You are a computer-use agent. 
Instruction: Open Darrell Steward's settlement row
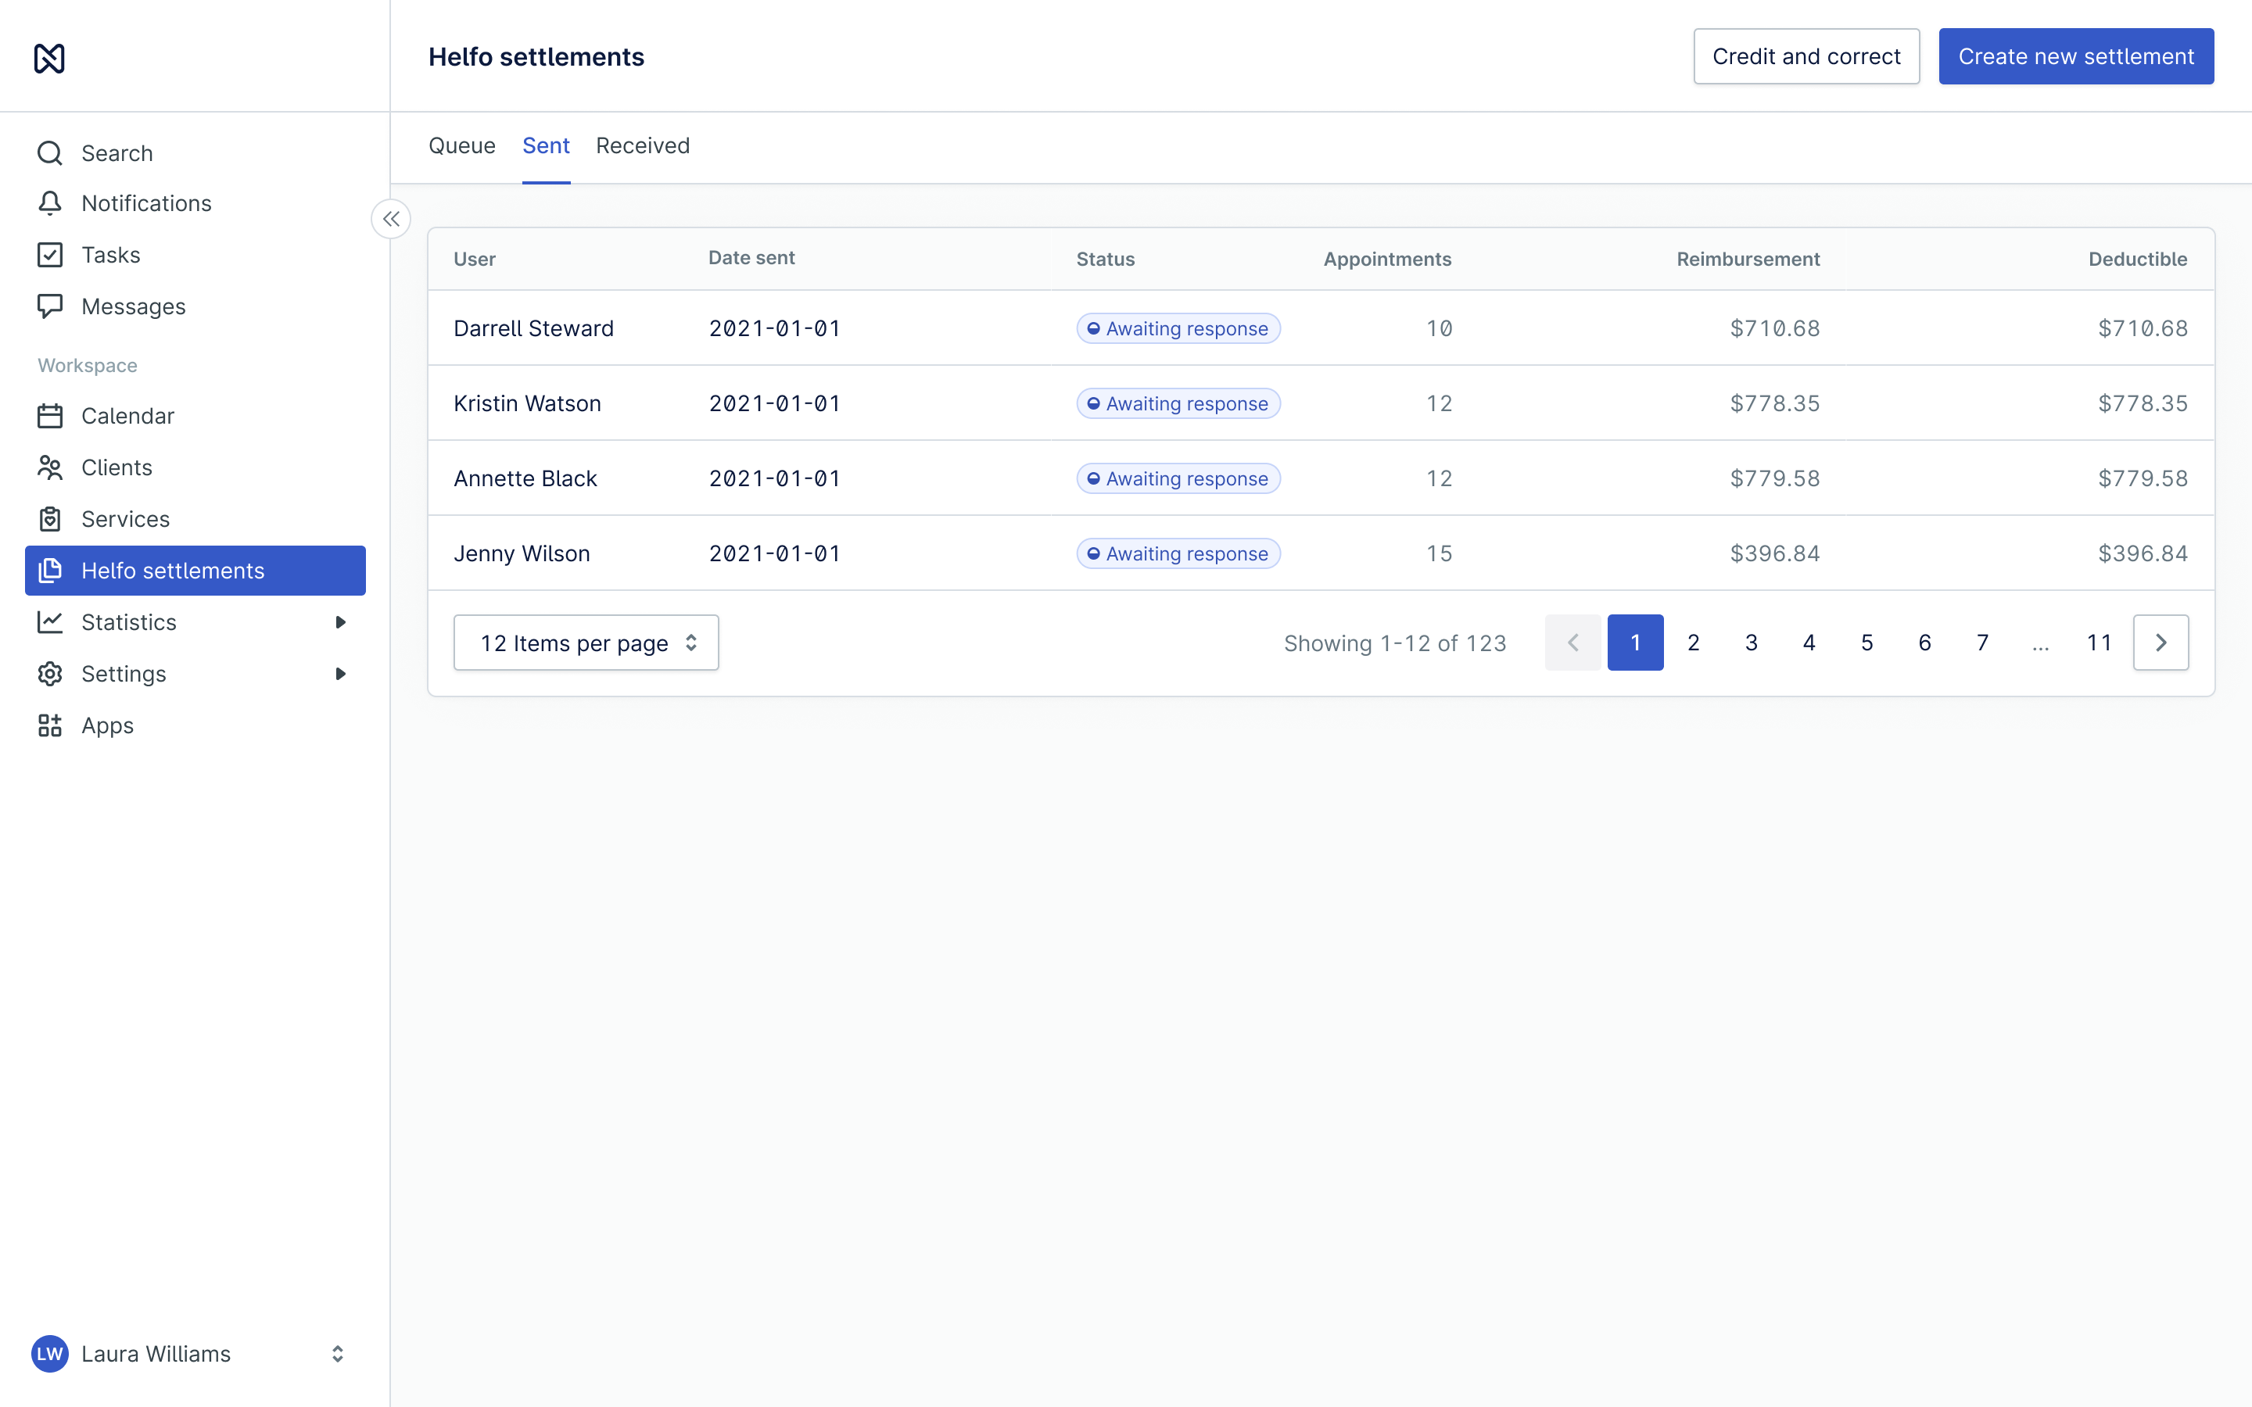click(1321, 328)
